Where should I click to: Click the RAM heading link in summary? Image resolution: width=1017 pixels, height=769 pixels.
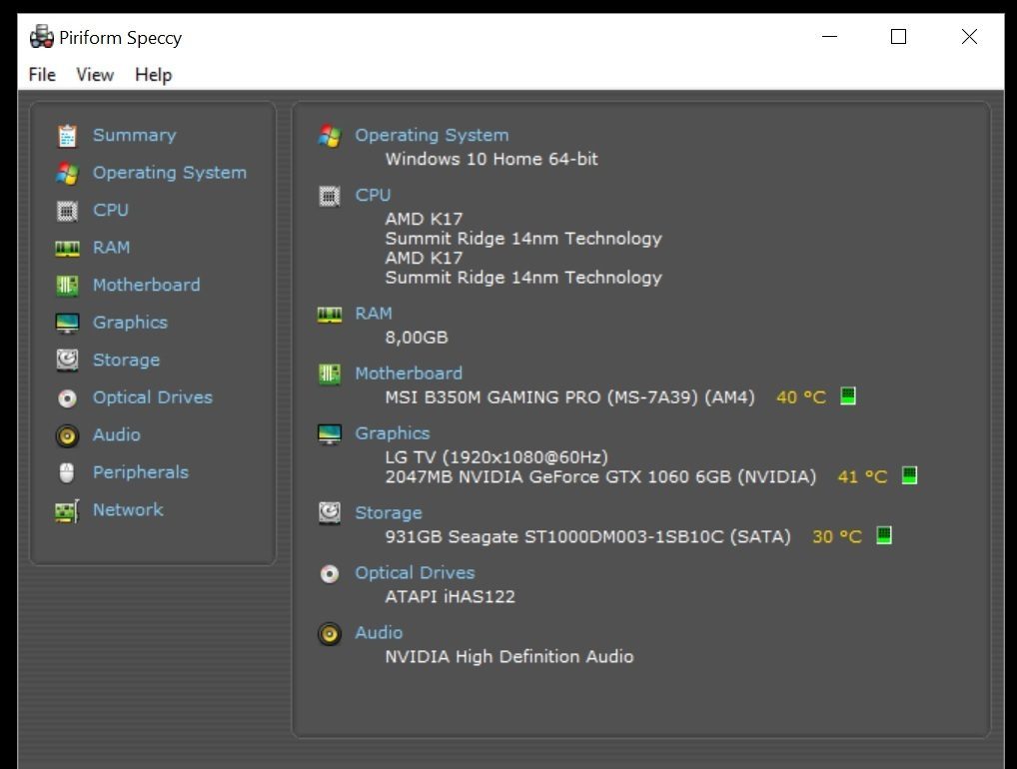point(374,314)
